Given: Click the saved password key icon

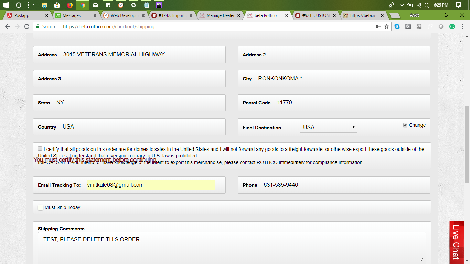Looking at the screenshot, I should (378, 26).
